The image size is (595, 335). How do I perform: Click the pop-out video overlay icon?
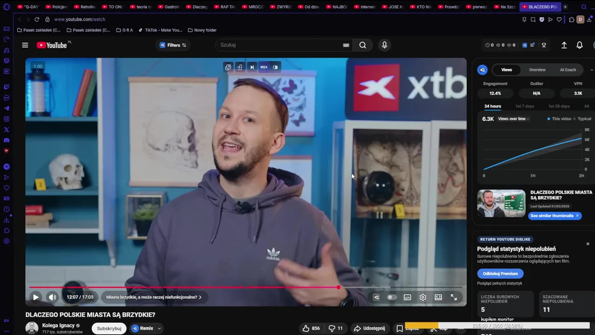pos(228,67)
